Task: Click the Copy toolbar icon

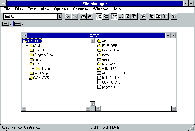Action: pos(152,16)
